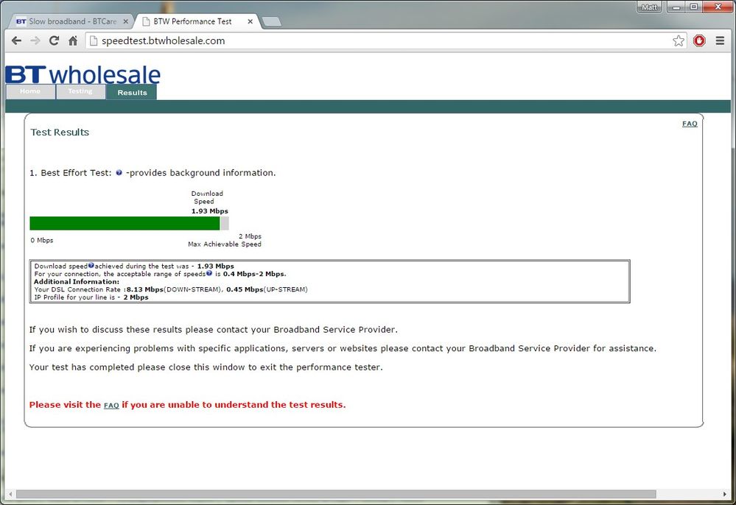This screenshot has width=736, height=505.
Task: Click 'Max Achievable Speed' label
Action: (225, 244)
